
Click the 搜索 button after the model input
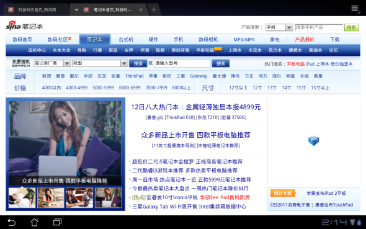coord(221,63)
